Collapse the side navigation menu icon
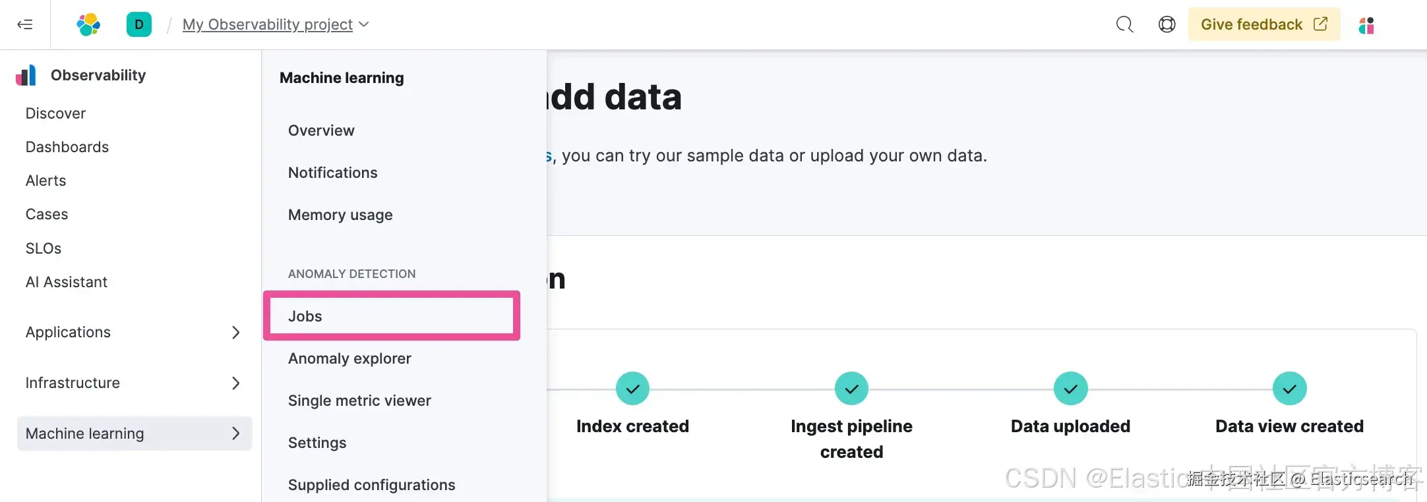The height and width of the screenshot is (502, 1427). coord(25,25)
